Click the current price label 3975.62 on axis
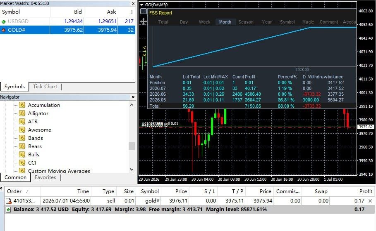 (x=366, y=127)
